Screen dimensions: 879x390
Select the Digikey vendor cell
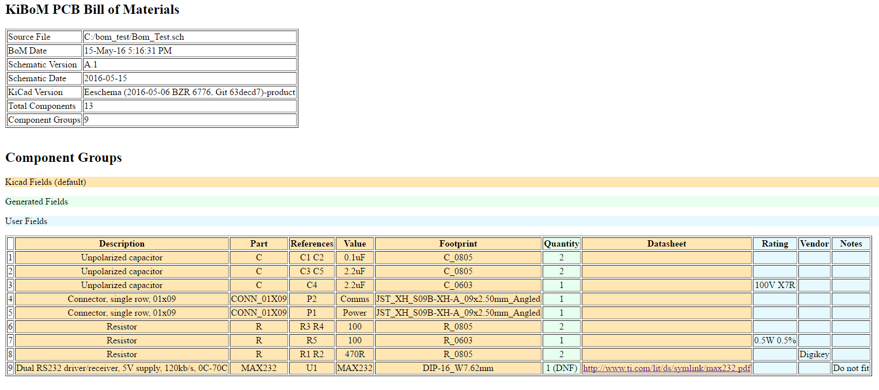814,354
